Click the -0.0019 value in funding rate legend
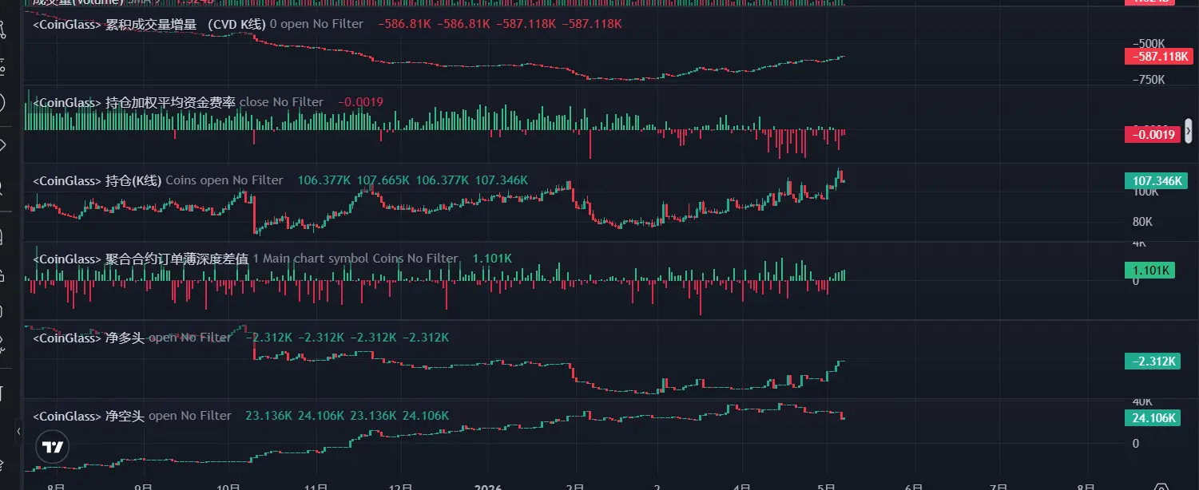The height and width of the screenshot is (490, 1199). coord(360,102)
